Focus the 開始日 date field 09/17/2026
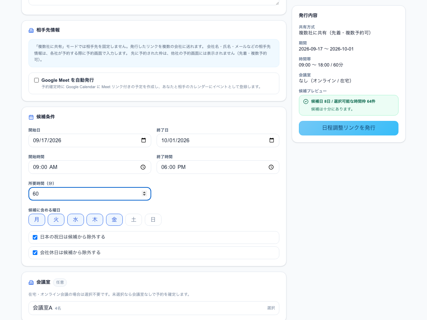Image resolution: width=427 pixels, height=320 pixels. click(x=90, y=140)
